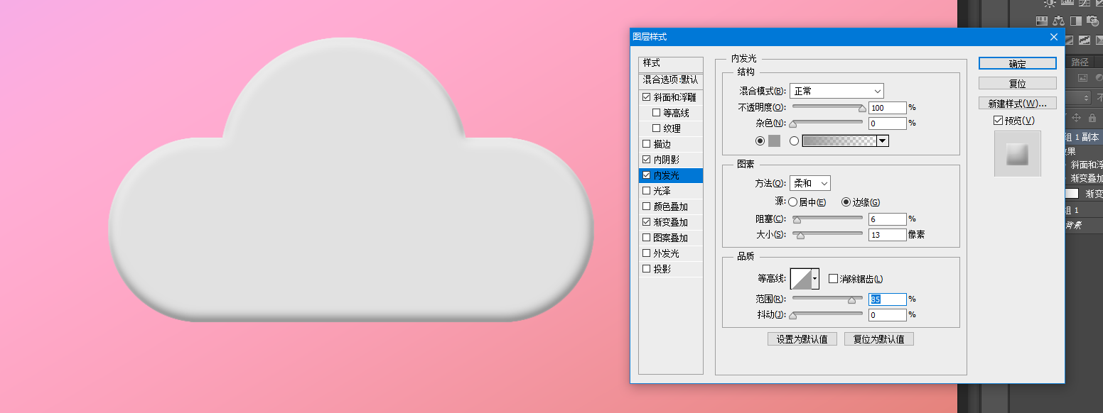The height and width of the screenshot is (413, 1103).
Task: Add a Hue/Saturation adjustment from Adjustments panel
Action: click(x=1042, y=21)
